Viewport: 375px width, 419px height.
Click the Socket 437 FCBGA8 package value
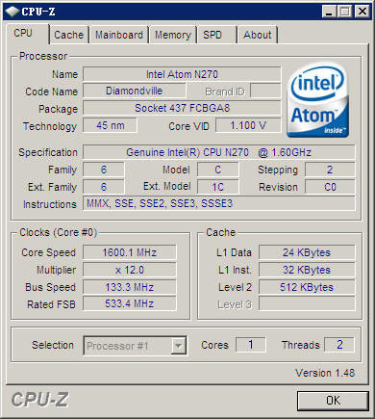click(x=182, y=108)
